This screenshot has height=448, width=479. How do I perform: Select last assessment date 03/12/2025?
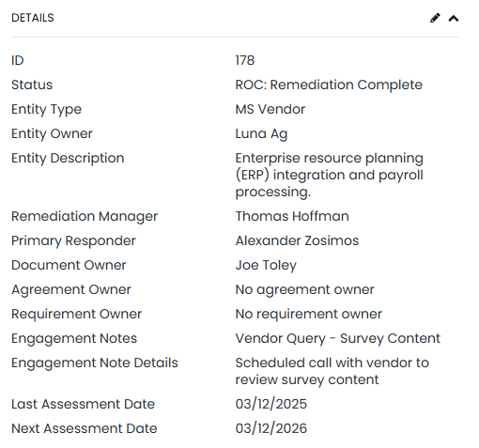(271, 404)
